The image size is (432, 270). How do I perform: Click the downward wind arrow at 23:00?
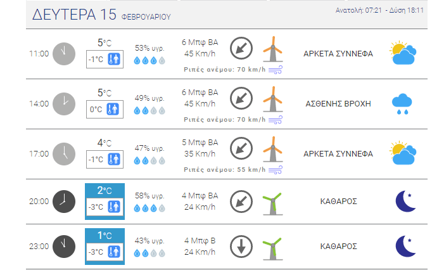tap(239, 246)
